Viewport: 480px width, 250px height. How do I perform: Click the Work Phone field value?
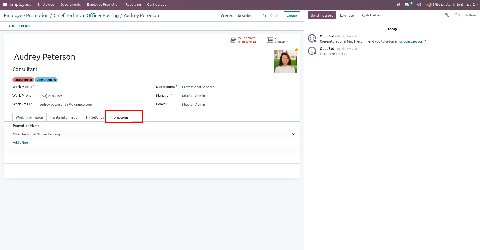(51, 96)
